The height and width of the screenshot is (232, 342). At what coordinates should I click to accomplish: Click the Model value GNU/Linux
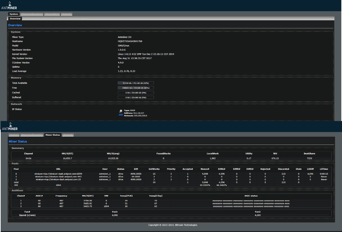[x=124, y=45]
